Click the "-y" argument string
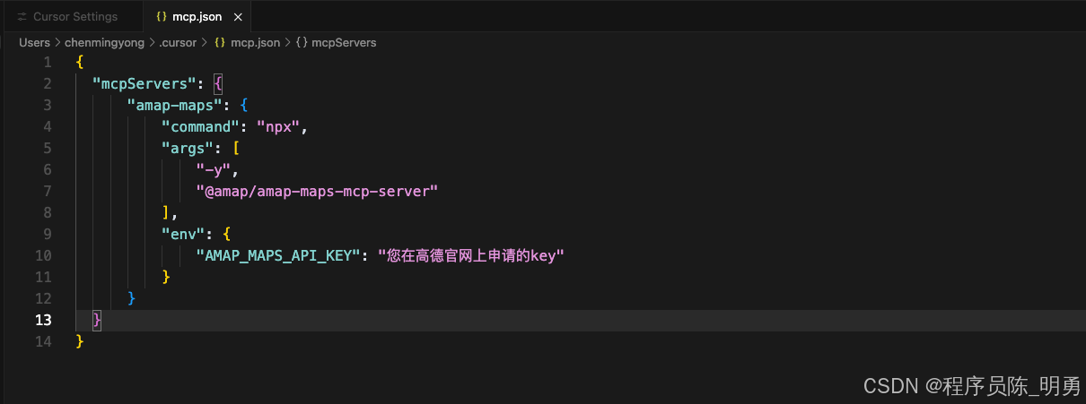Image resolution: width=1086 pixels, height=404 pixels. [x=214, y=169]
